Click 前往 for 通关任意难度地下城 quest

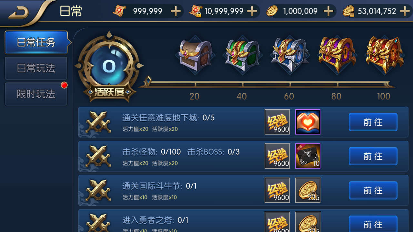coord(373,122)
